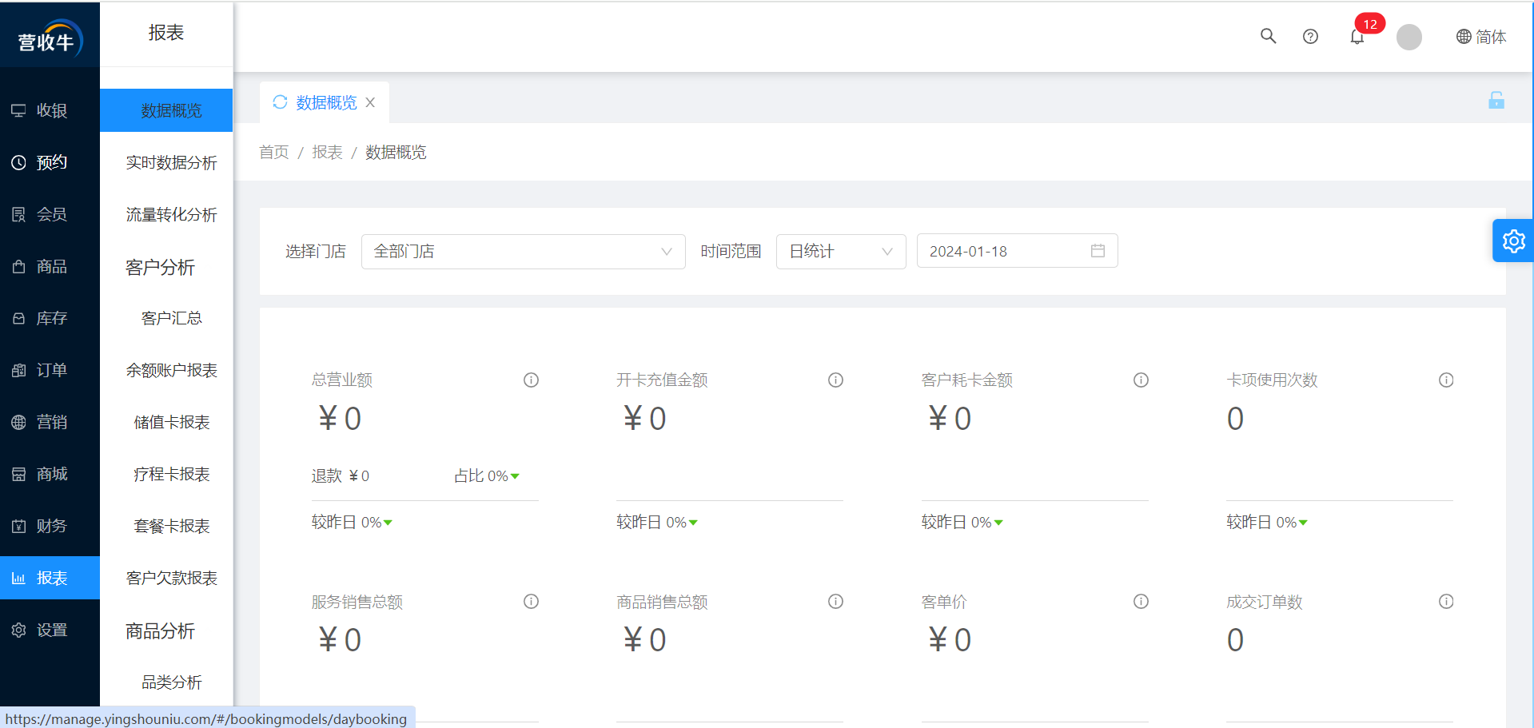The image size is (1534, 728).
Task: Open 收银 in the main sidebar
Action: (x=50, y=110)
